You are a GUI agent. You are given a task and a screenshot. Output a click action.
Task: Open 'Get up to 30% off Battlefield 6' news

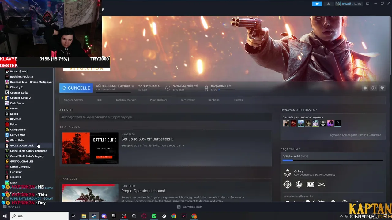point(147,139)
